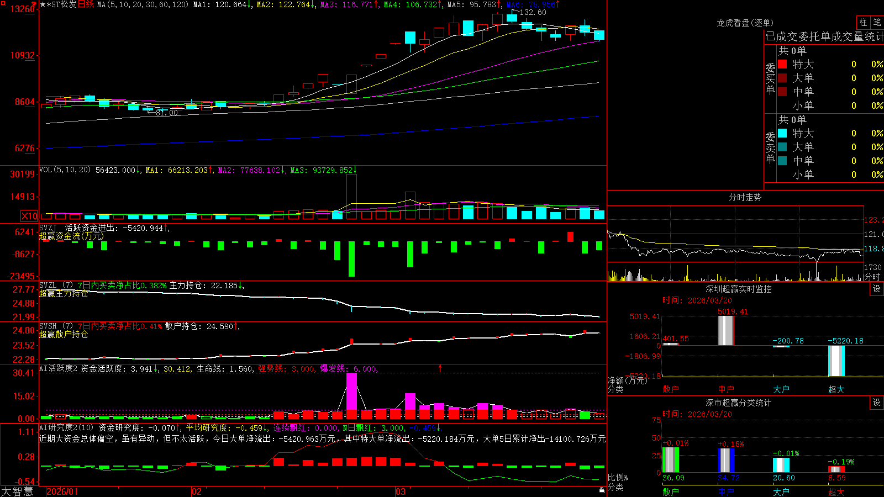Viewport: 884px width, 497px height.
Task: Open the AI活跃度2 indicator label
Action: pos(59,369)
